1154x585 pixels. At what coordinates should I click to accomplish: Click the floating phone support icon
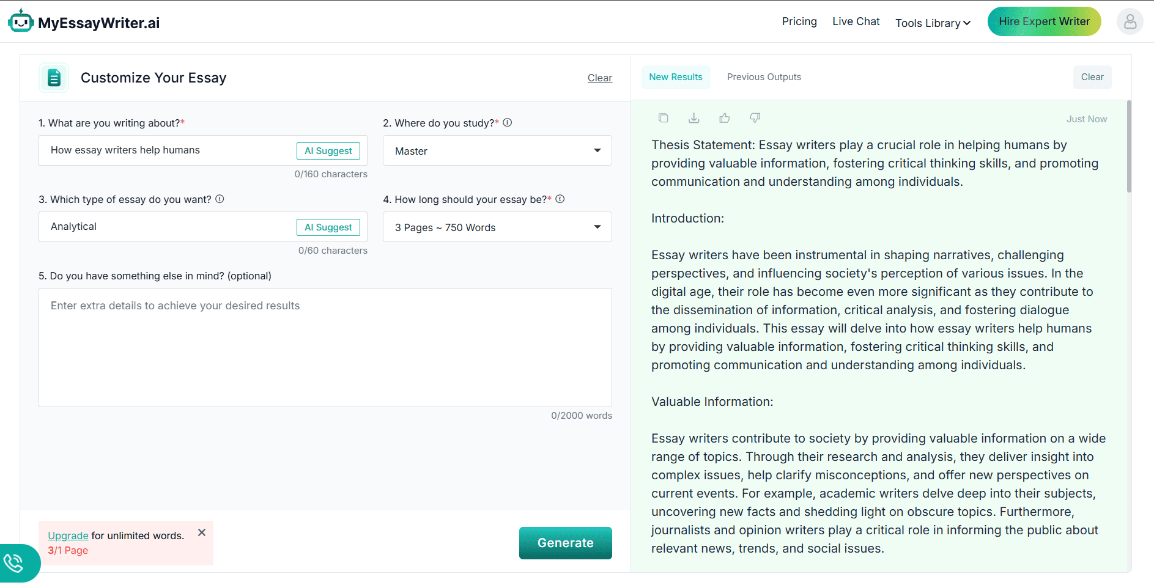coord(13,563)
